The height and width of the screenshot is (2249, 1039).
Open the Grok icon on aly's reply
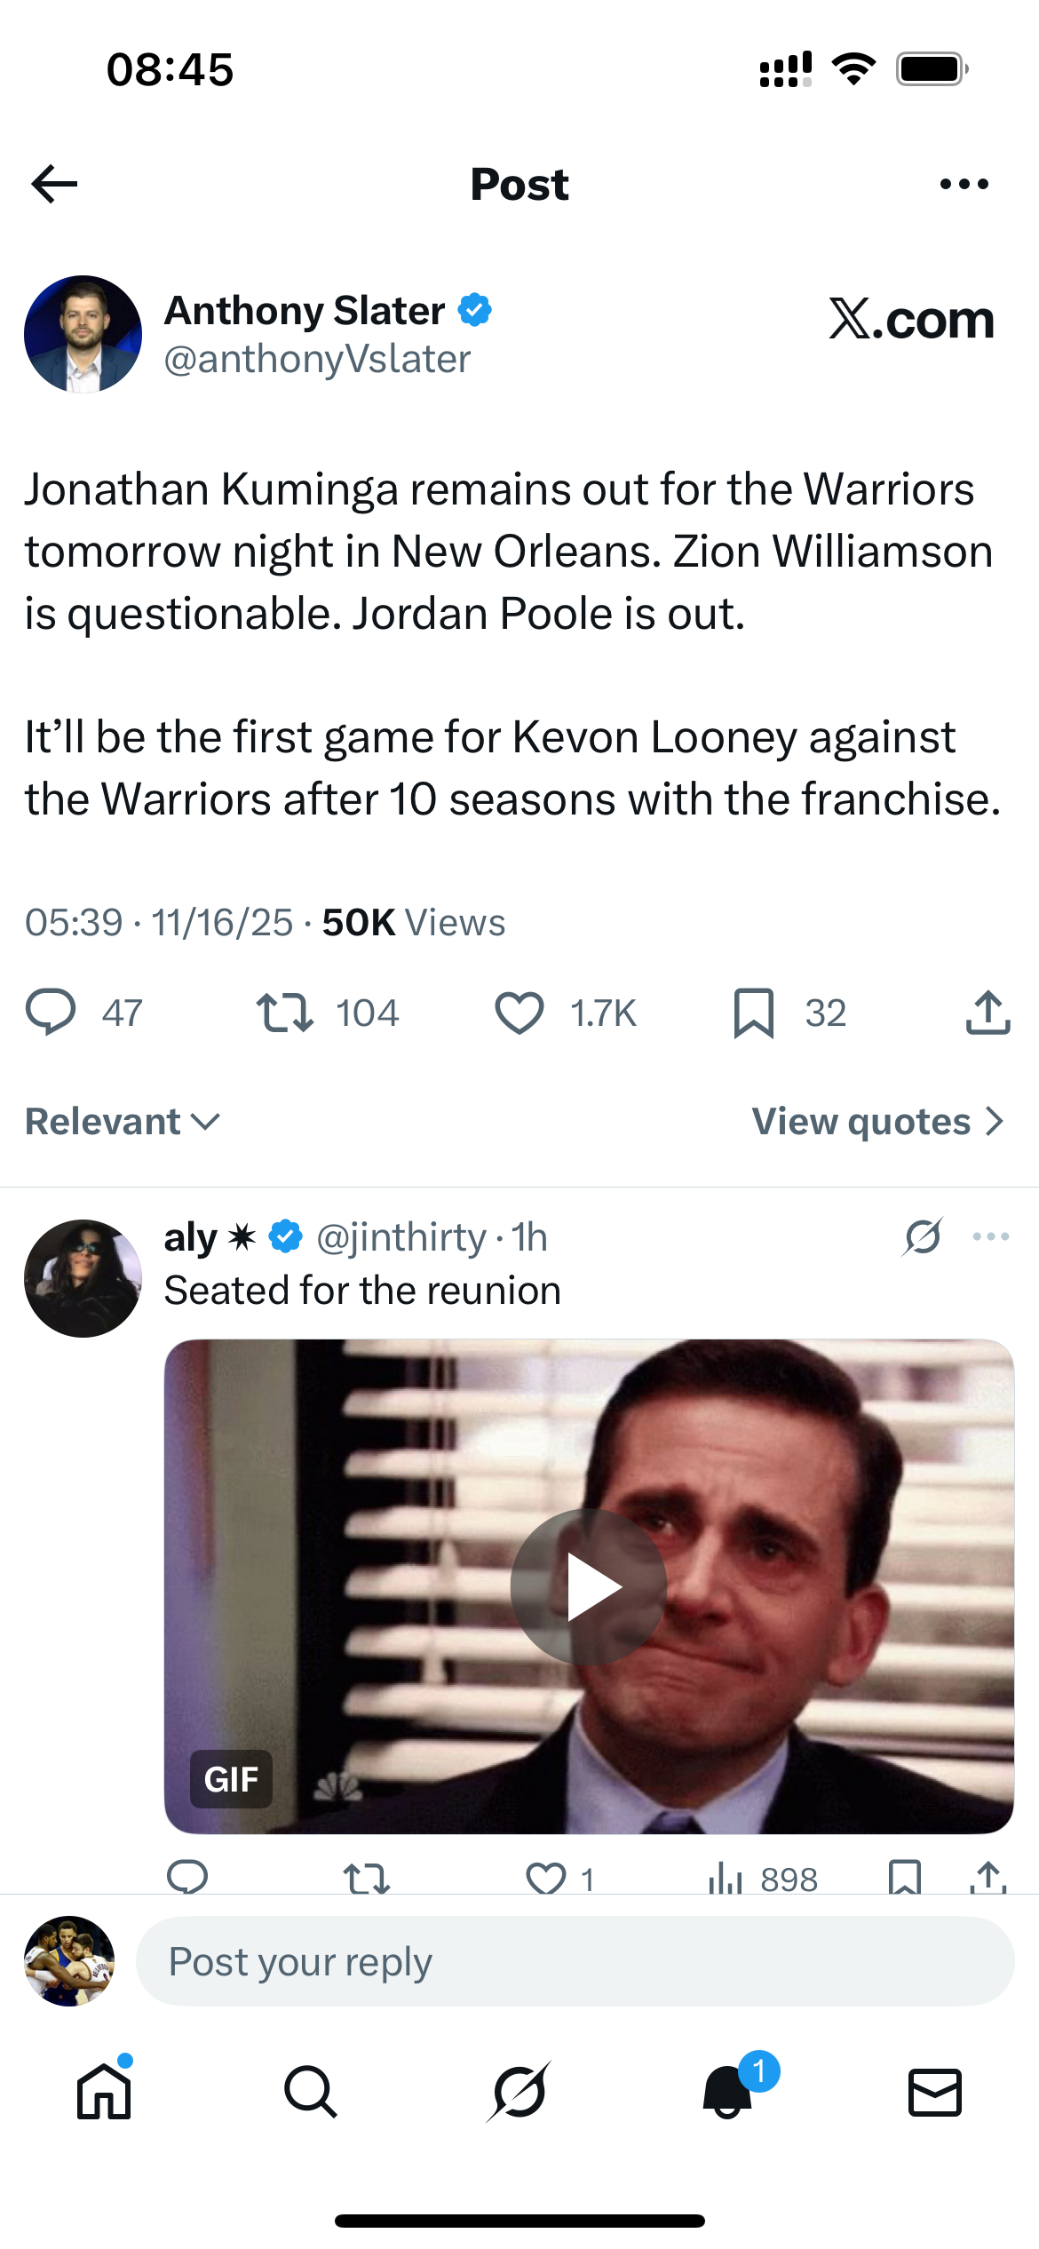923,1236
